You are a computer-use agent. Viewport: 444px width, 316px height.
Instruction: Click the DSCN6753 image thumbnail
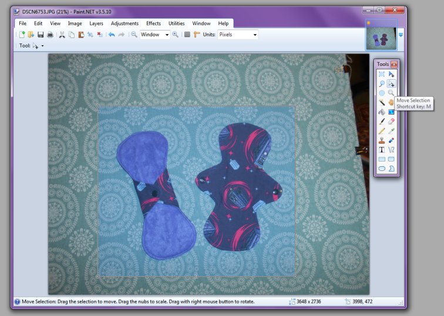coord(381,37)
